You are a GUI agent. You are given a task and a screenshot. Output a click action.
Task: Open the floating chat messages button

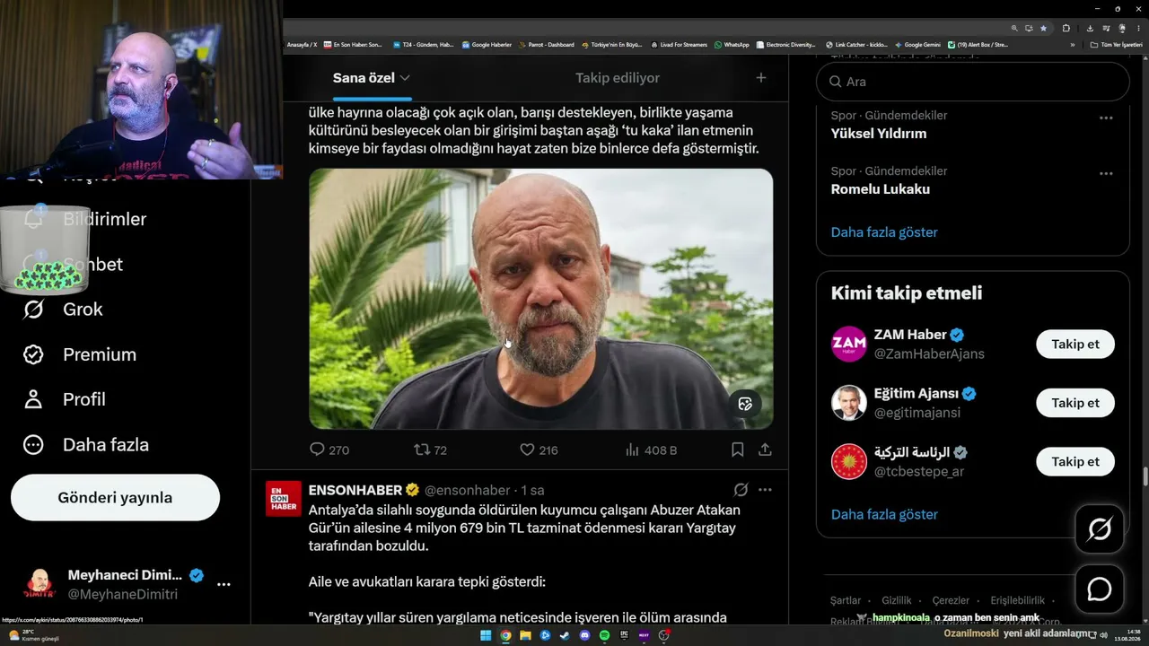coord(1100,589)
